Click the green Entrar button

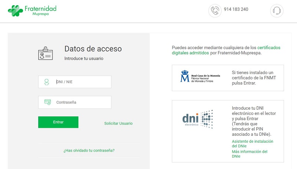click(58, 122)
